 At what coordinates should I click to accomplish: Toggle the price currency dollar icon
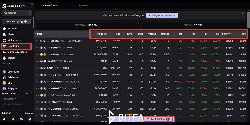105,34
